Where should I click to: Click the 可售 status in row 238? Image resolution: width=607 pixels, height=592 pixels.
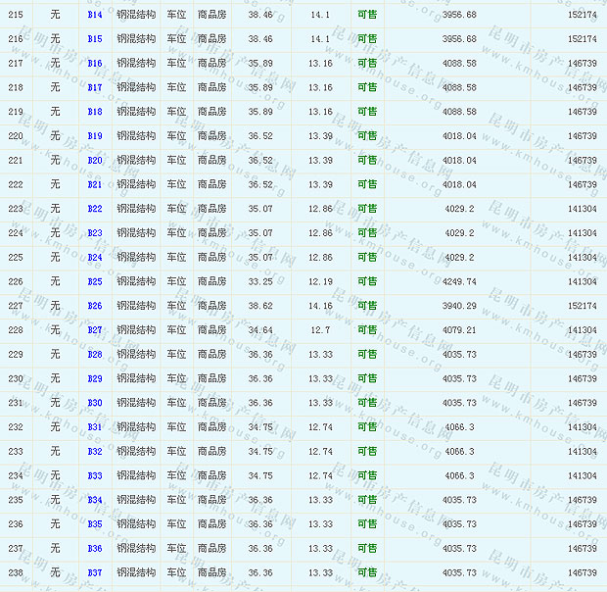pyautogui.click(x=367, y=572)
